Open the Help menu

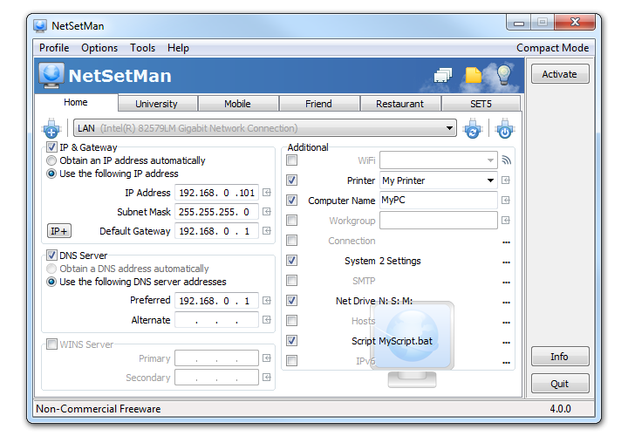click(x=178, y=48)
